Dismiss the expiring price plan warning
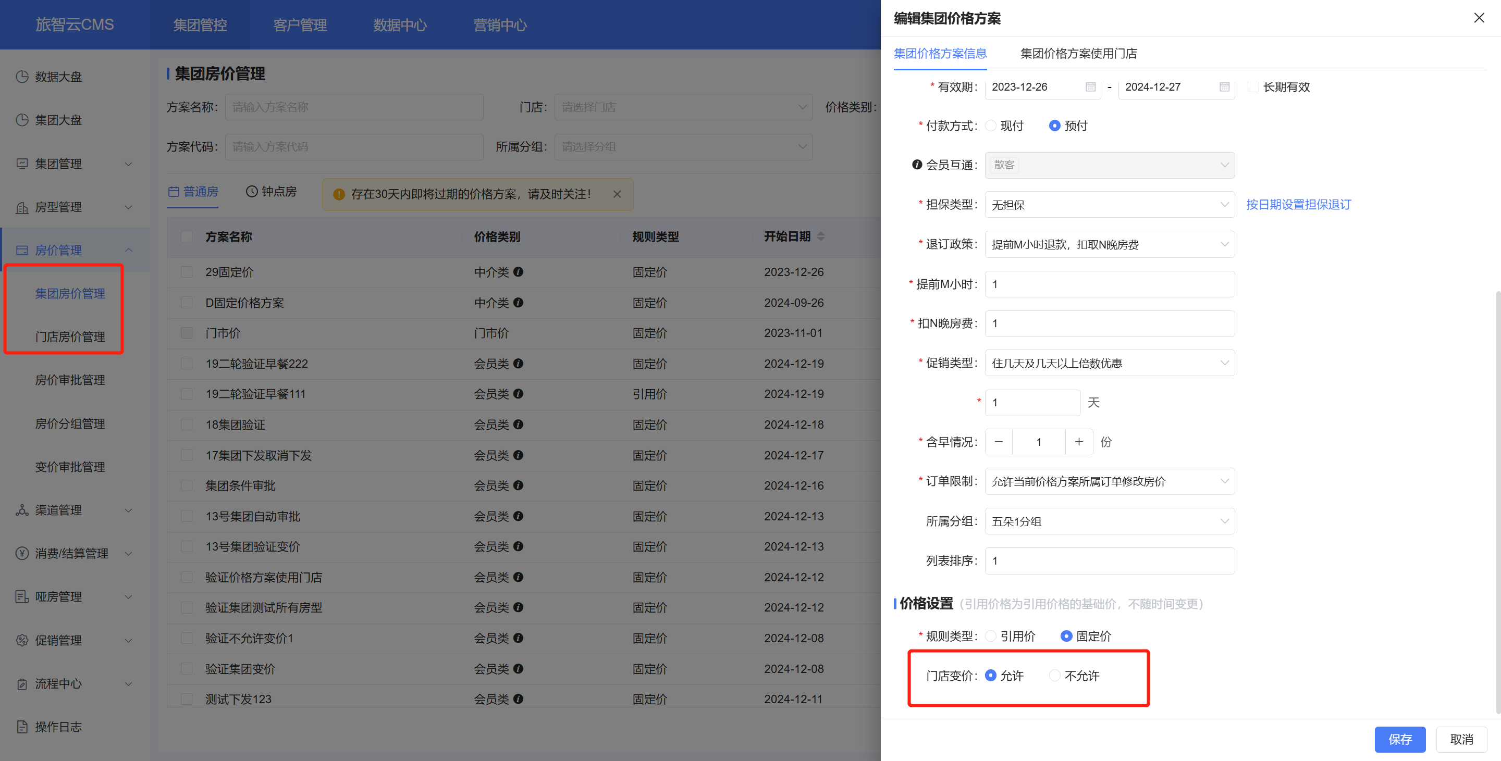This screenshot has width=1501, height=761. click(617, 194)
